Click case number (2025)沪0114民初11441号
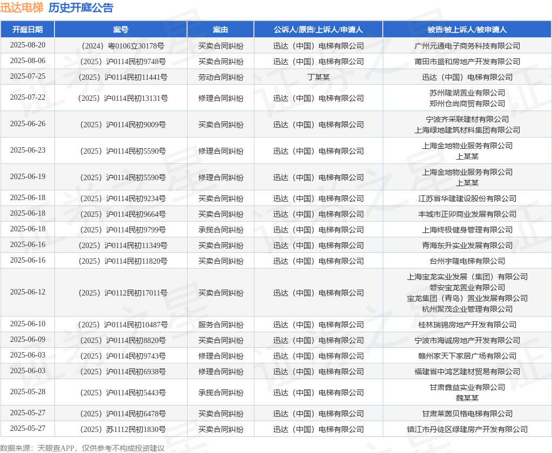 pyautogui.click(x=121, y=77)
